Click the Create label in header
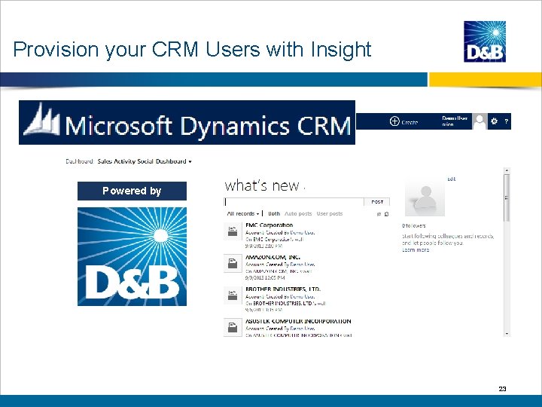This screenshot has width=542, height=407. (x=410, y=122)
